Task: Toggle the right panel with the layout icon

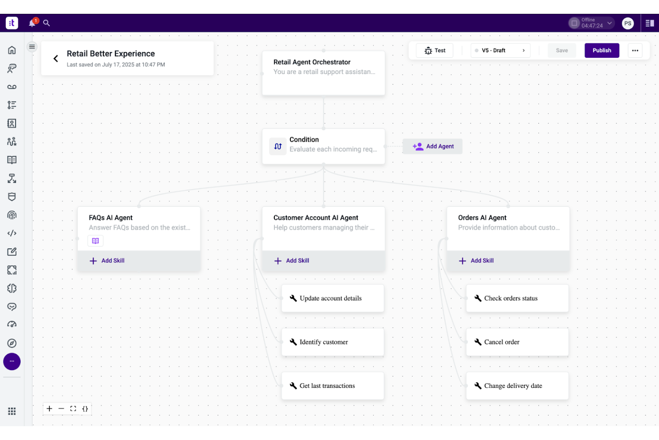Action: (649, 23)
